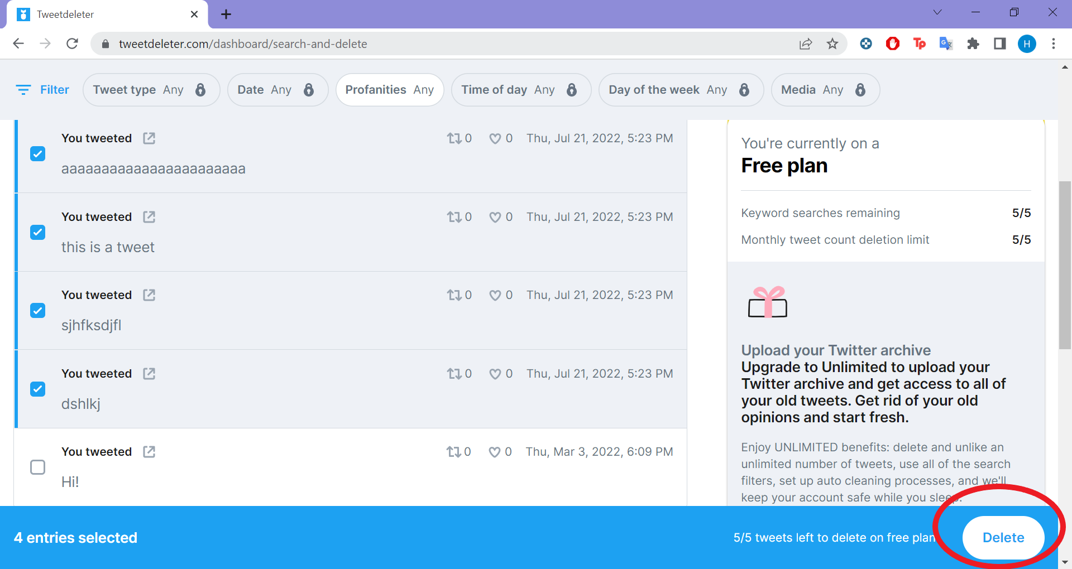Click the 'Free plan' heading
The height and width of the screenshot is (569, 1072).
pyautogui.click(x=784, y=166)
